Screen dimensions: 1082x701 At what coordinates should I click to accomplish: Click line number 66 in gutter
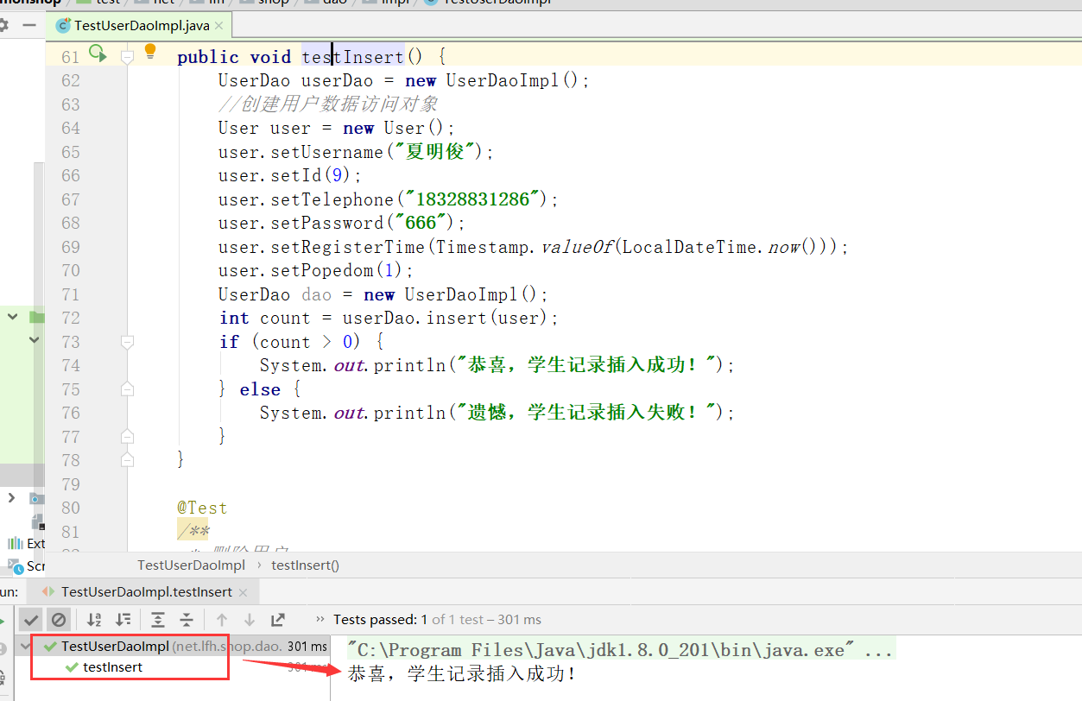coord(70,175)
